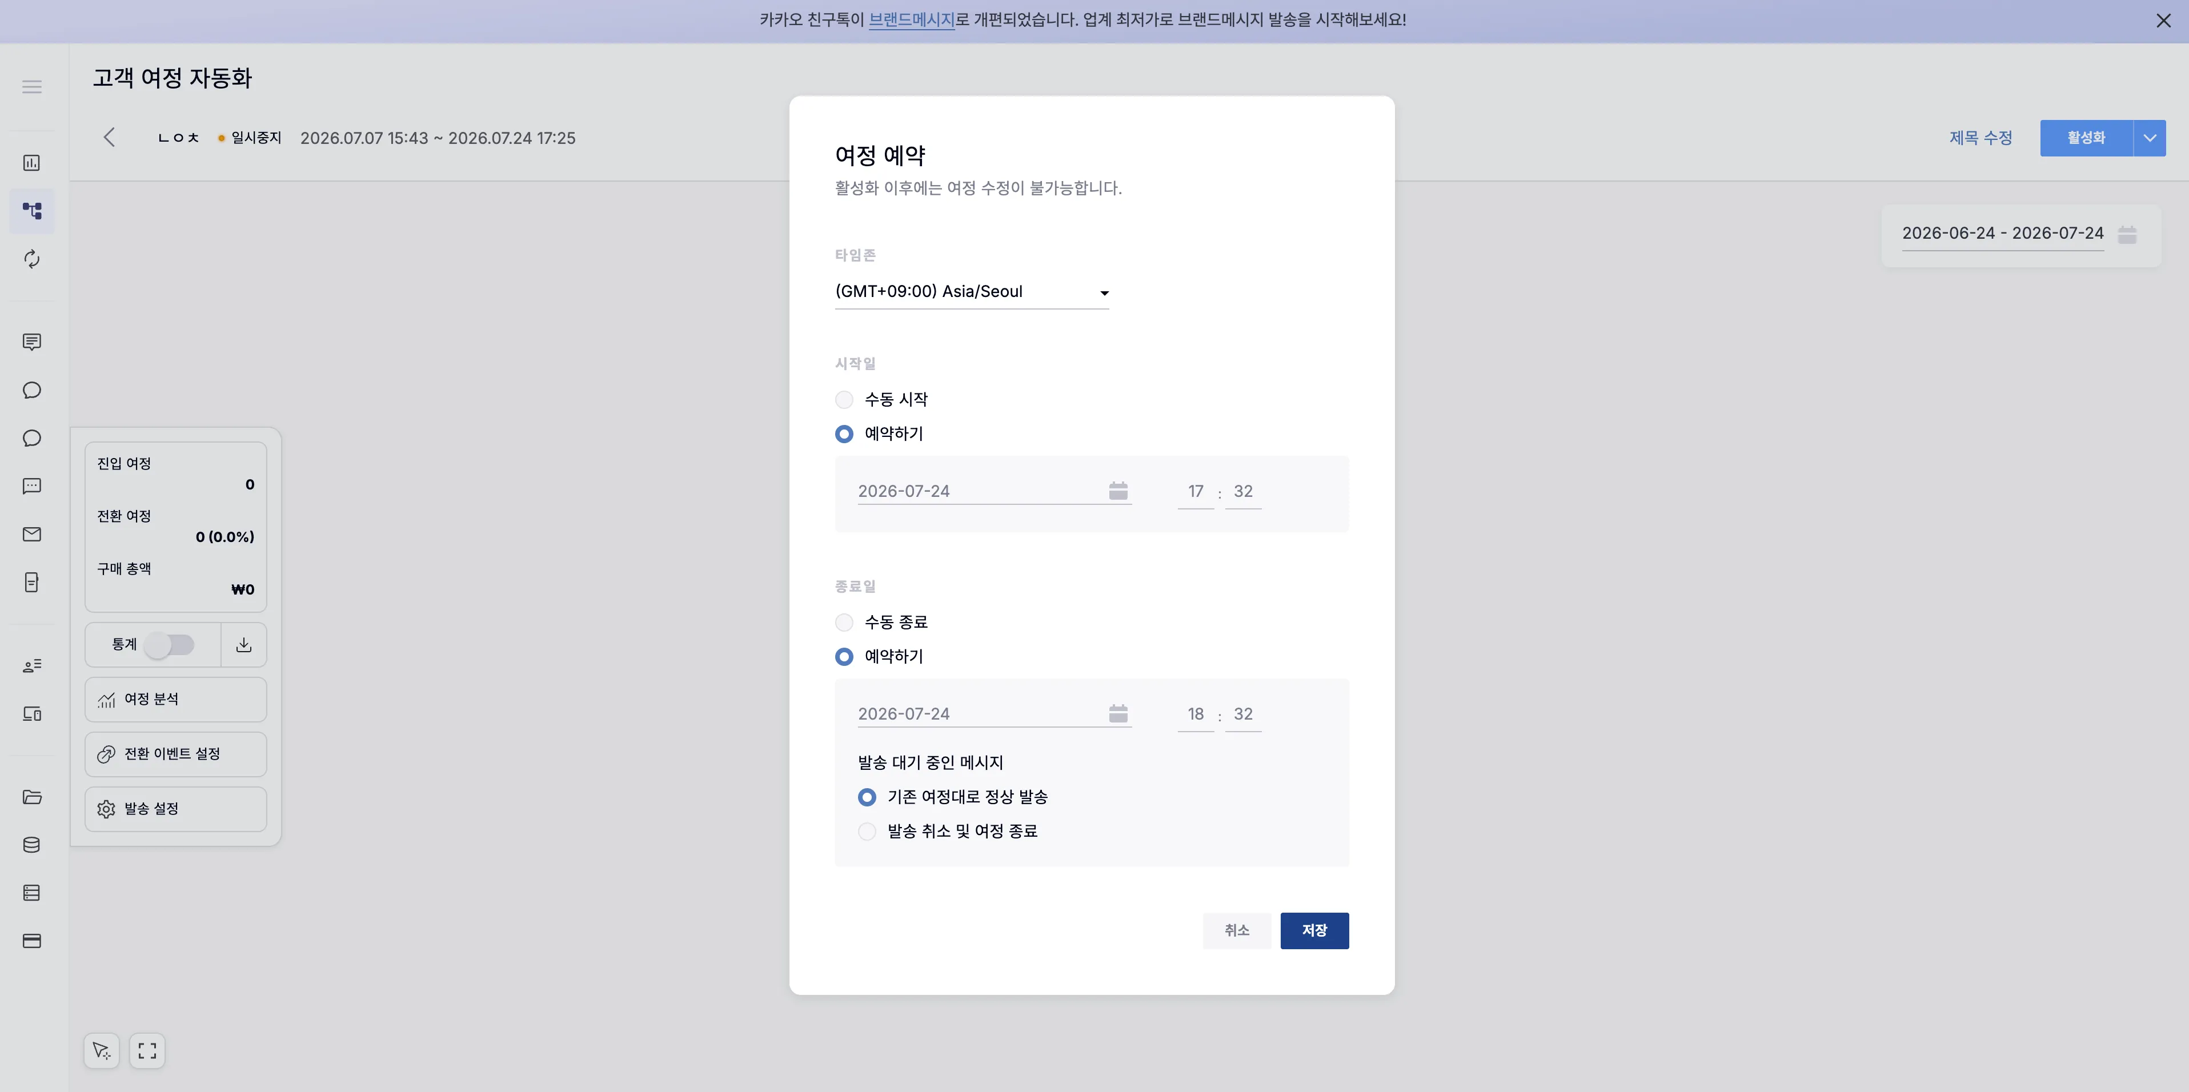The height and width of the screenshot is (1092, 2189).
Task: Click the 진입 여정 stat label
Action: point(124,463)
